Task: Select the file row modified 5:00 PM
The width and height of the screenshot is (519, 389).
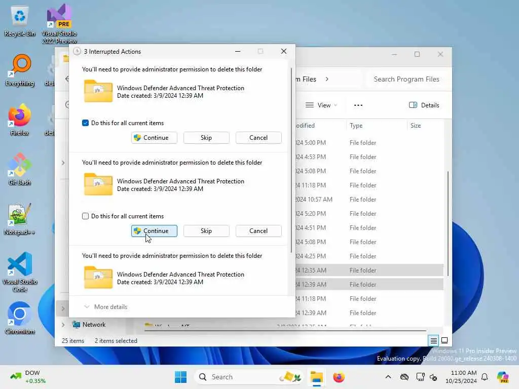Action: (x=369, y=142)
